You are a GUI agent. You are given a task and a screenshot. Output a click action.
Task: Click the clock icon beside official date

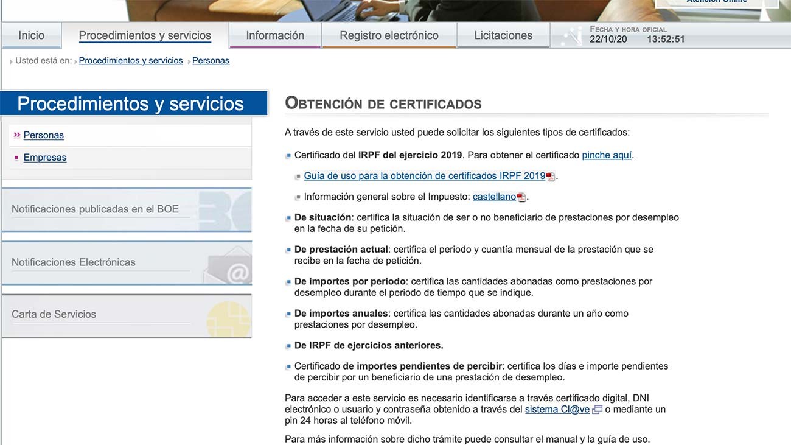pos(571,37)
